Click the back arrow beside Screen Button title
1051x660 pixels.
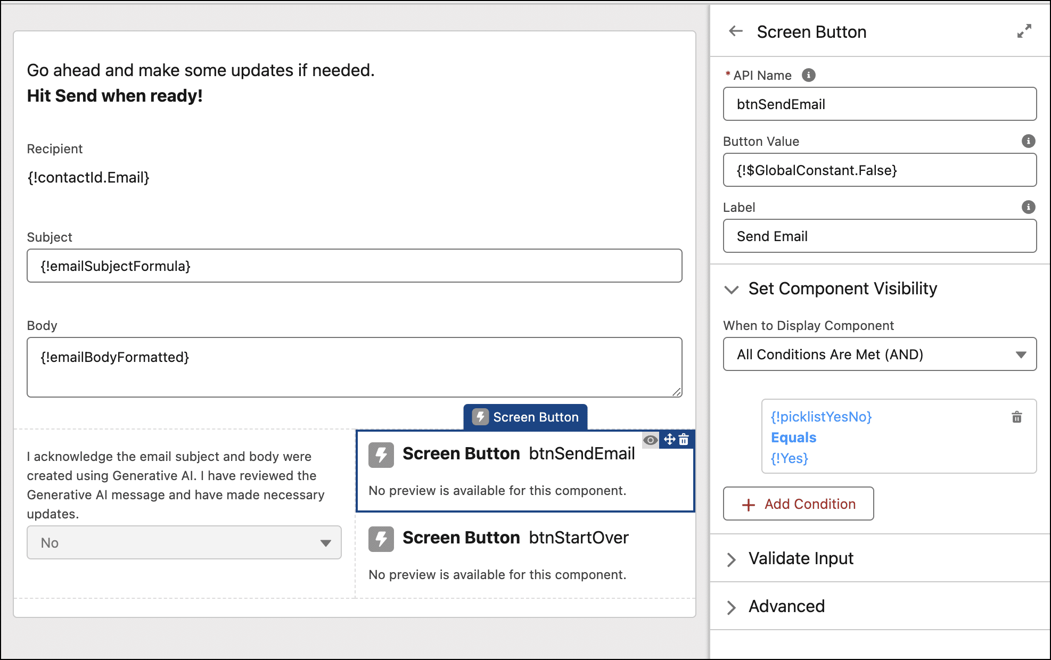(x=736, y=31)
